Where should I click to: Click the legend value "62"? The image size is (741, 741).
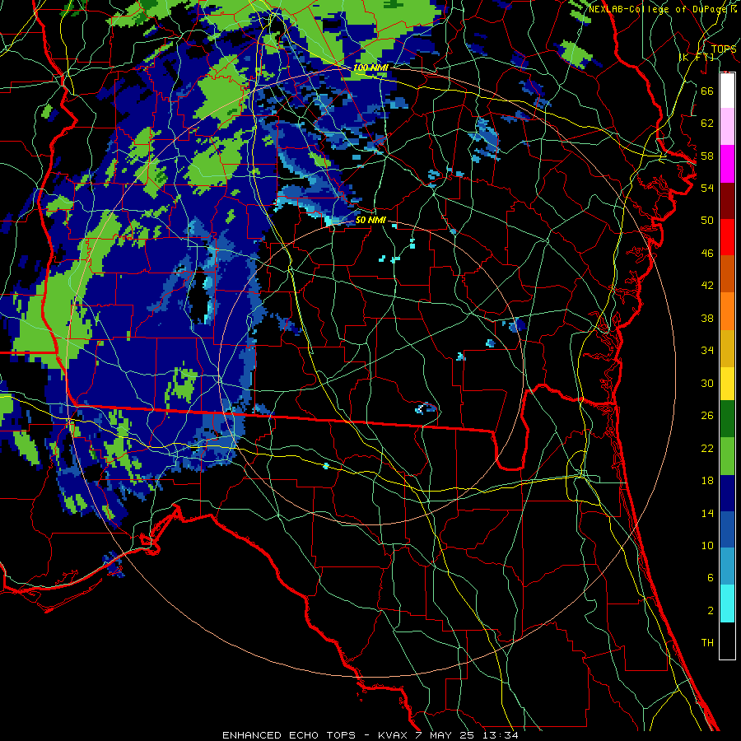707,123
